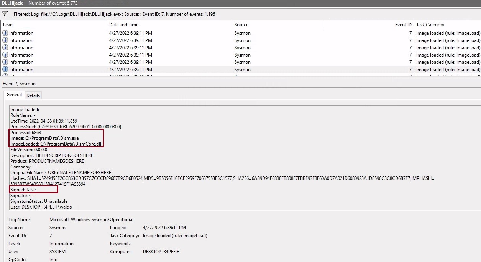This screenshot has height=262, width=481.
Task: Sort events by Task Category column
Action: 447,25
